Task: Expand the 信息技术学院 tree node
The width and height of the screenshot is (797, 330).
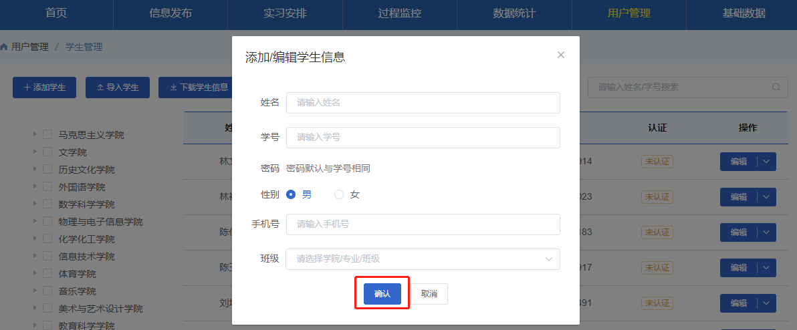Action: pyautogui.click(x=35, y=256)
